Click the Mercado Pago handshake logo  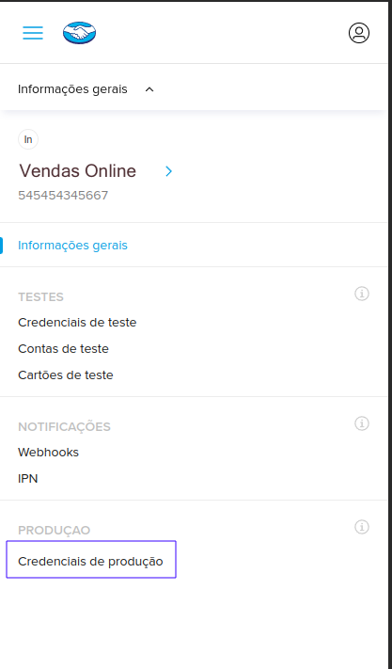[79, 33]
